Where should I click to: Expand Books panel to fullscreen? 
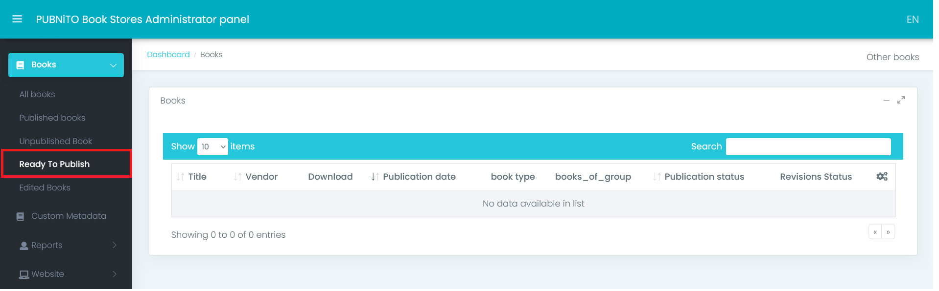tap(901, 100)
